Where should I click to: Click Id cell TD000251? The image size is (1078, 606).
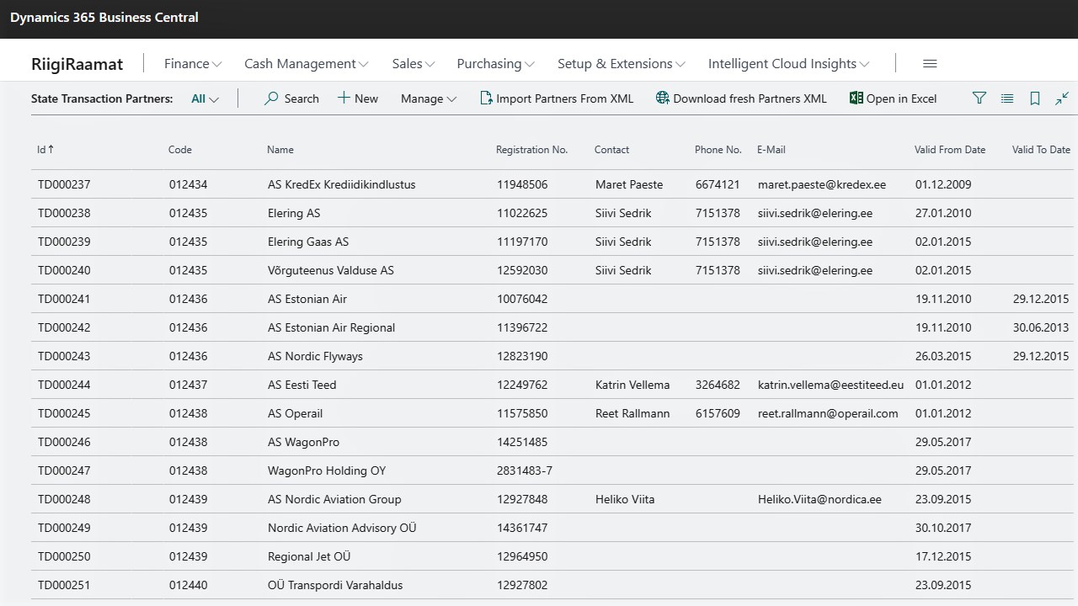[x=64, y=585]
